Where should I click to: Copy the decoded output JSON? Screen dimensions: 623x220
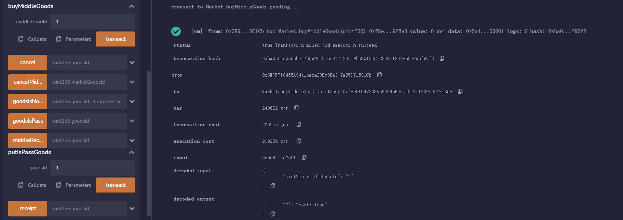(x=273, y=214)
